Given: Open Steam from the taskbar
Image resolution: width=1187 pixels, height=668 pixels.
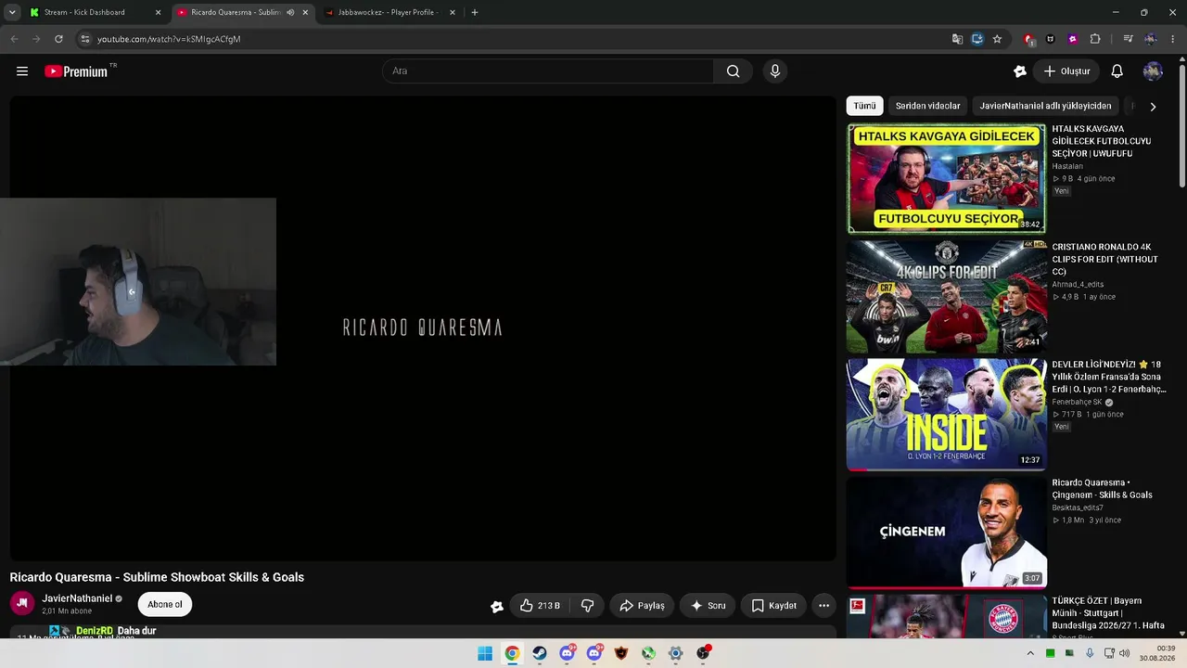Looking at the screenshot, I should (540, 653).
